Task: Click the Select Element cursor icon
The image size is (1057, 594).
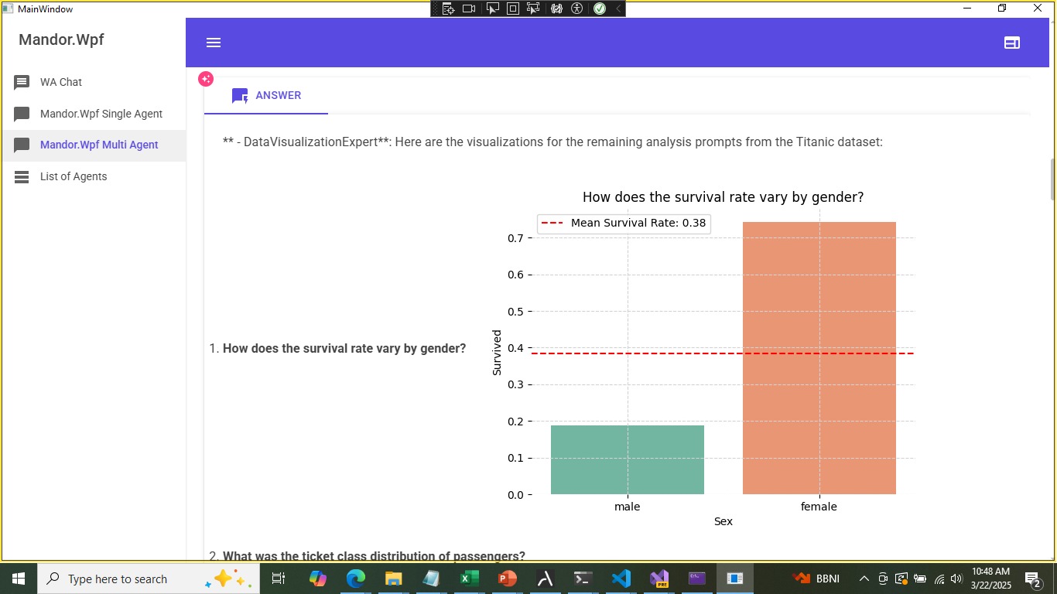Action: 492,9
